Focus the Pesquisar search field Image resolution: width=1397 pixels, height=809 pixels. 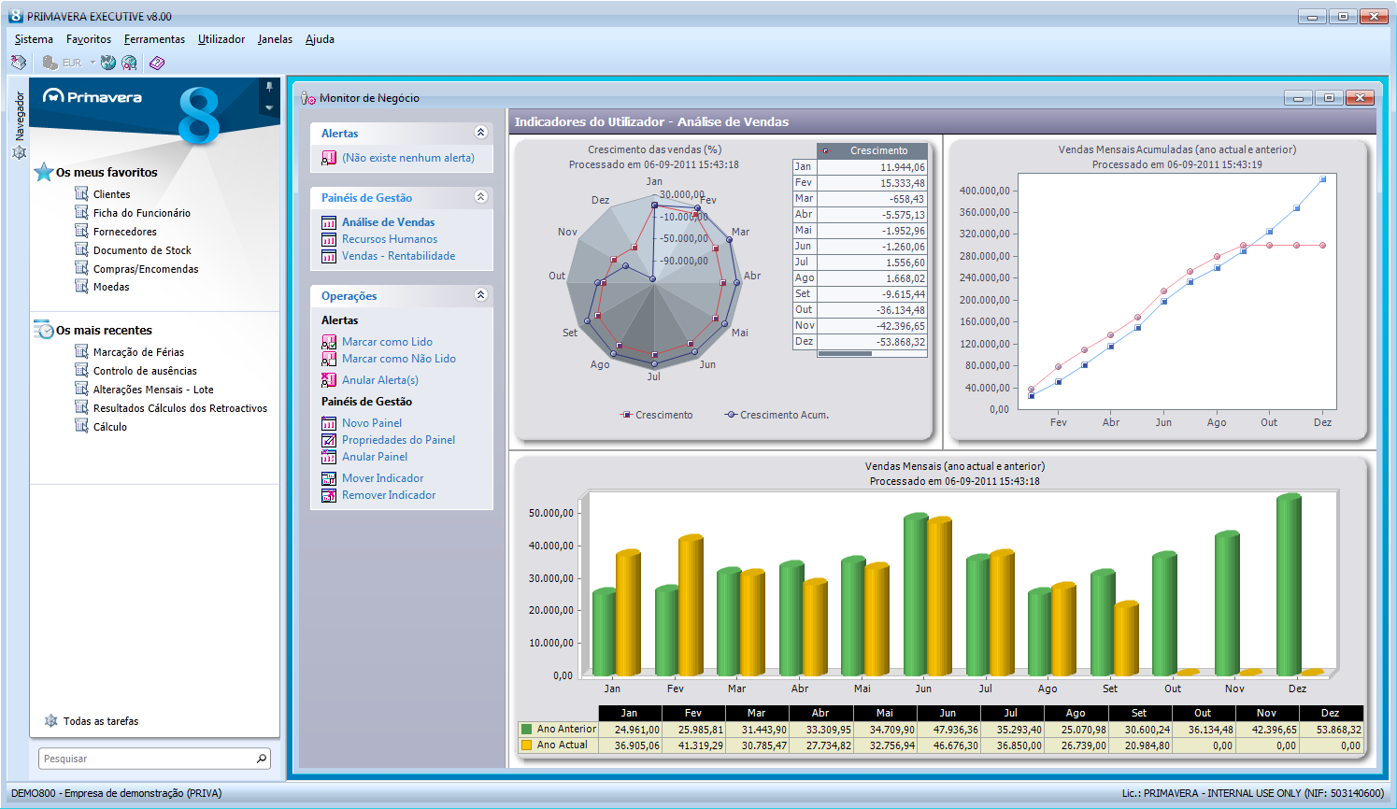coord(145,759)
